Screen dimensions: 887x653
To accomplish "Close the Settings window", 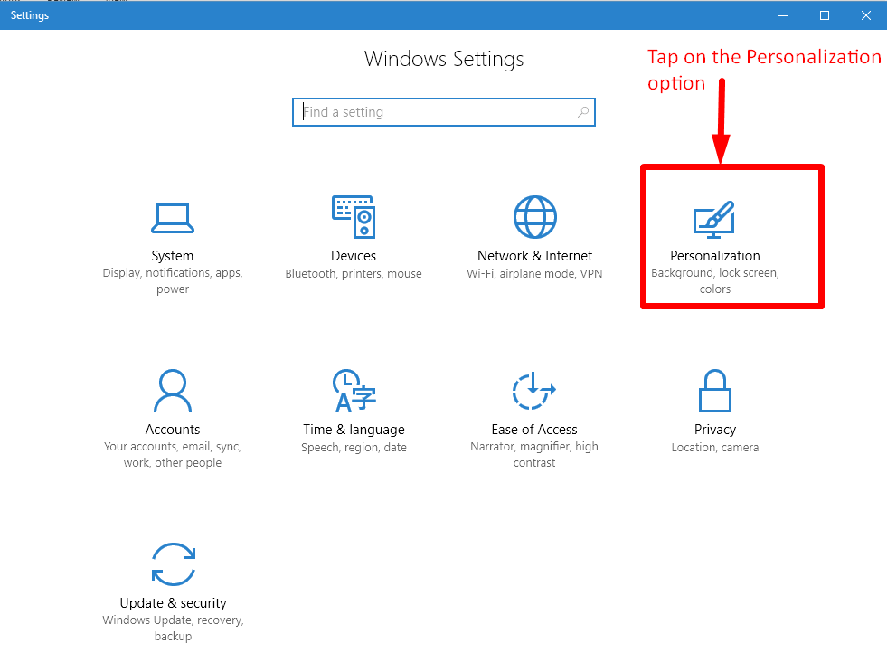I will pyautogui.click(x=866, y=15).
